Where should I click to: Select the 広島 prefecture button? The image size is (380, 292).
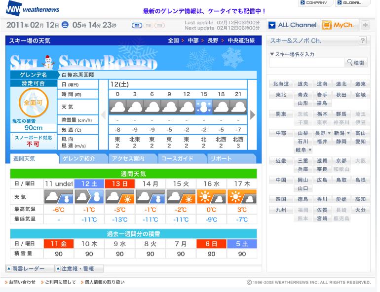(x=322, y=180)
